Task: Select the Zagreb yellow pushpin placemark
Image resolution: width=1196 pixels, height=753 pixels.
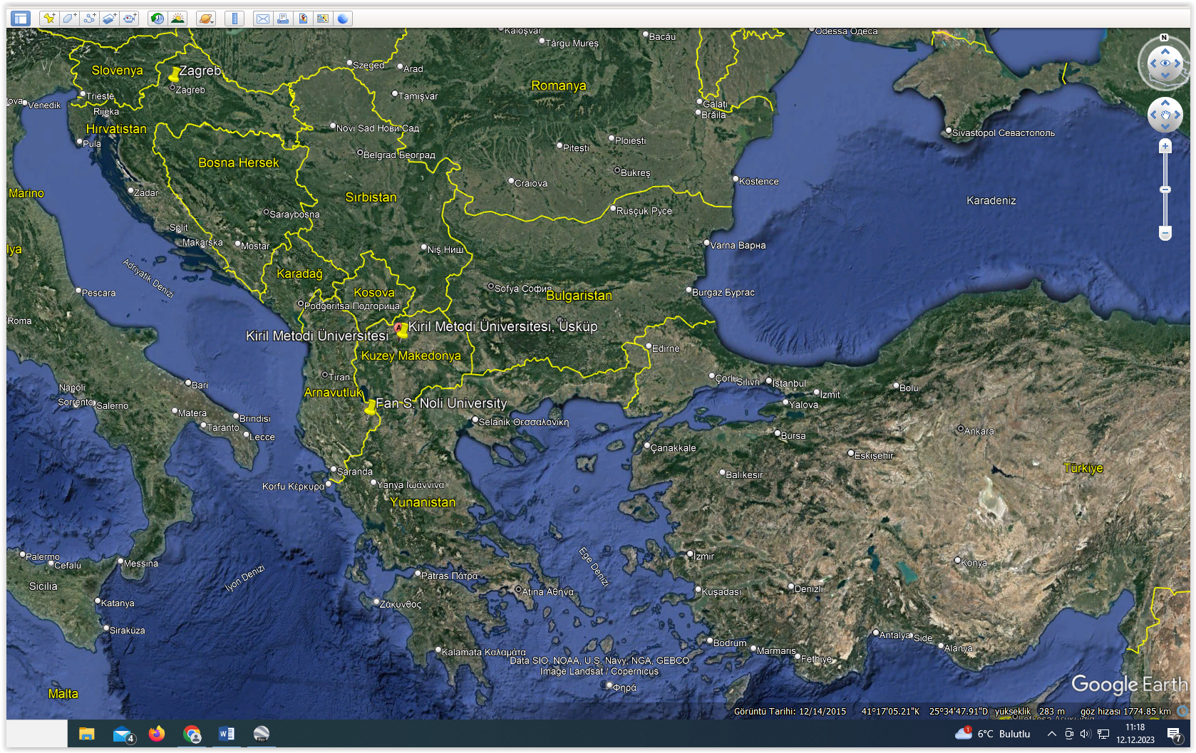Action: click(x=174, y=74)
